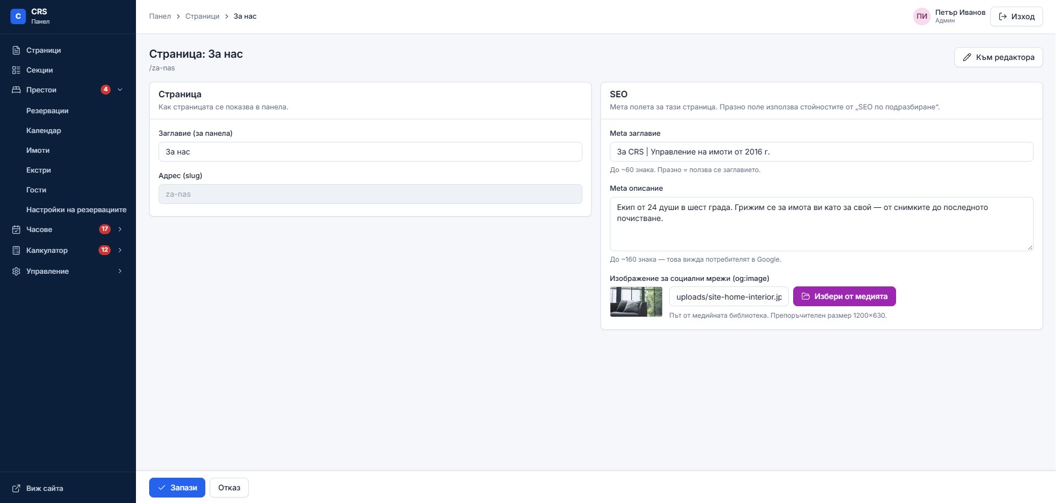The image size is (1059, 503).
Task: Click the Часове calendar icon
Action: [x=17, y=229]
